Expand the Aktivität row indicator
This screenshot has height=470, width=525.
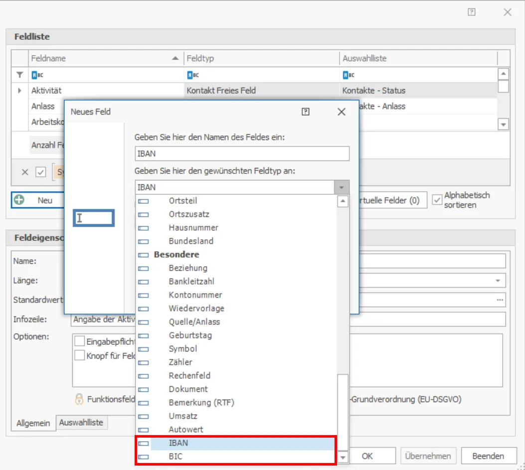pos(20,90)
